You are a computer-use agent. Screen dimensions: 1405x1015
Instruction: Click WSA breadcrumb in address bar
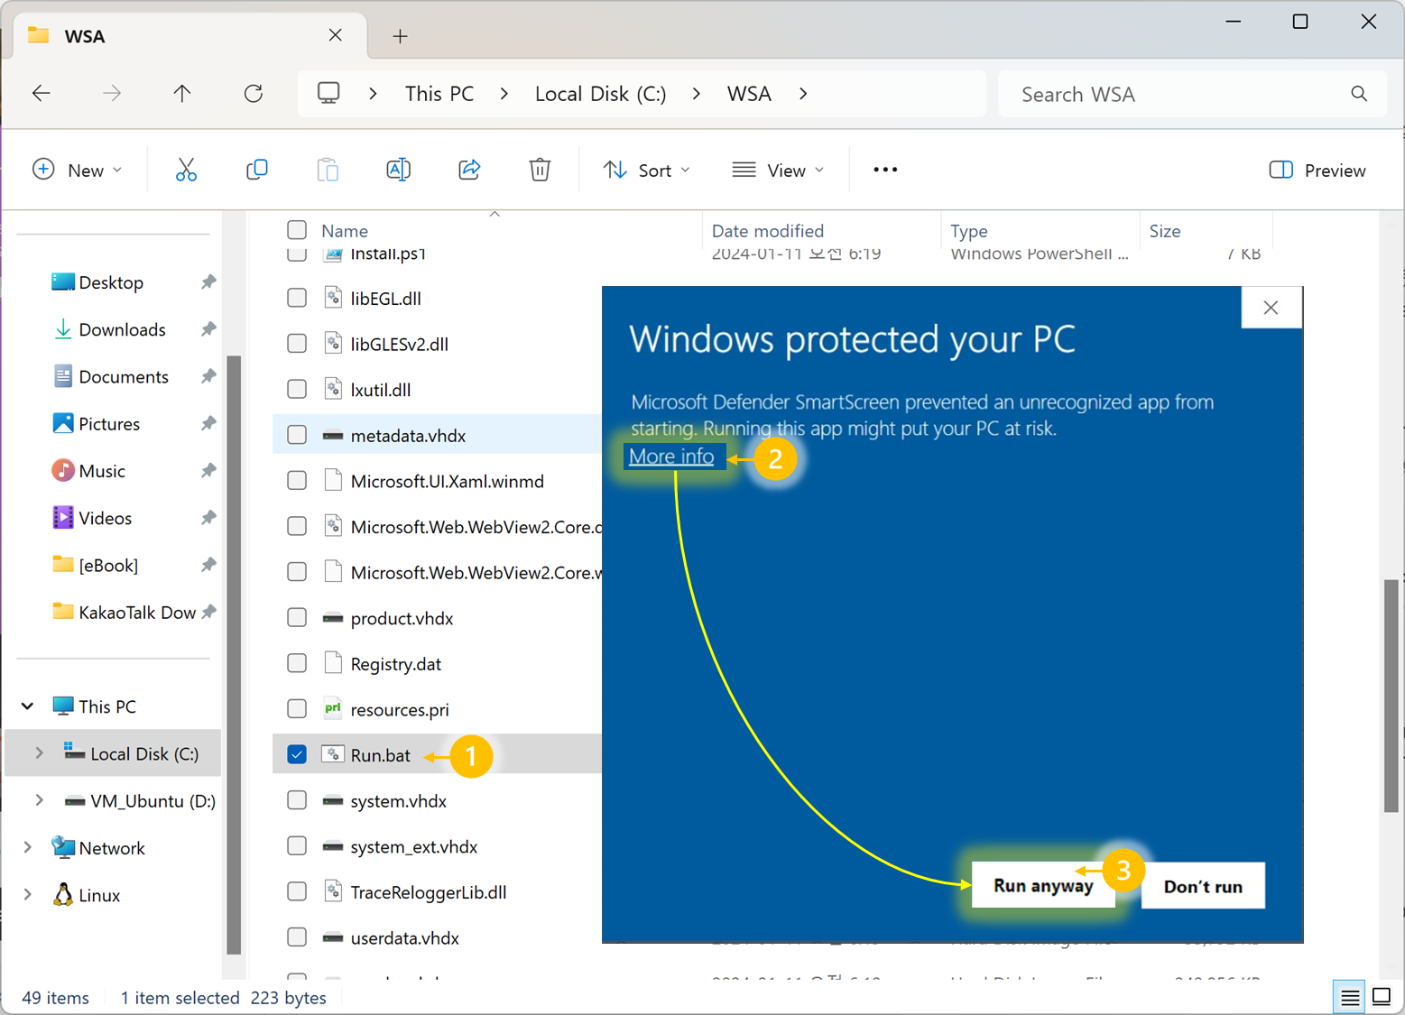pyautogui.click(x=749, y=94)
